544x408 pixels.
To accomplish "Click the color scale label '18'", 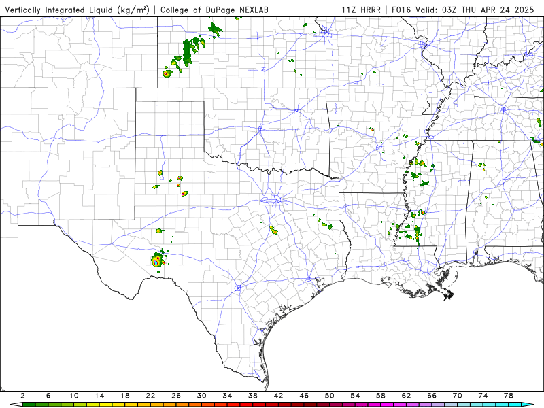I will [x=125, y=396].
